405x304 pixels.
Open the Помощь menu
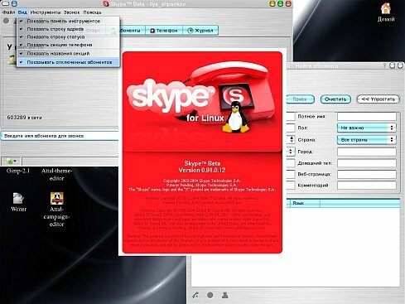coord(92,12)
